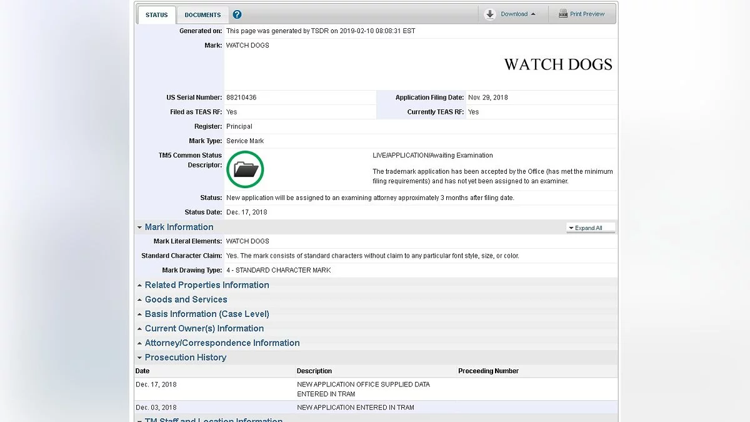Click the green folder status icon
Viewport: 750px width, 422px height.
coord(245,169)
